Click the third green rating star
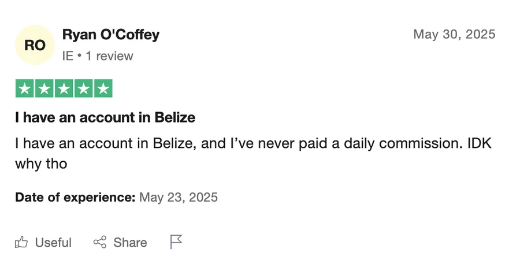 click(x=64, y=88)
